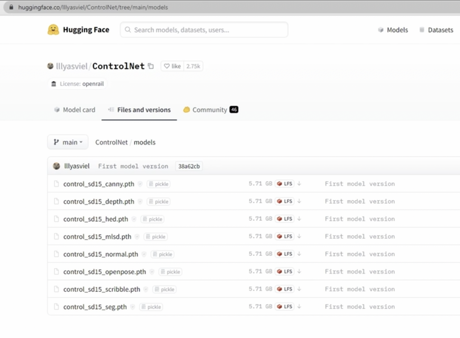Click the lllyasviel avatar in the commit row

56,166
